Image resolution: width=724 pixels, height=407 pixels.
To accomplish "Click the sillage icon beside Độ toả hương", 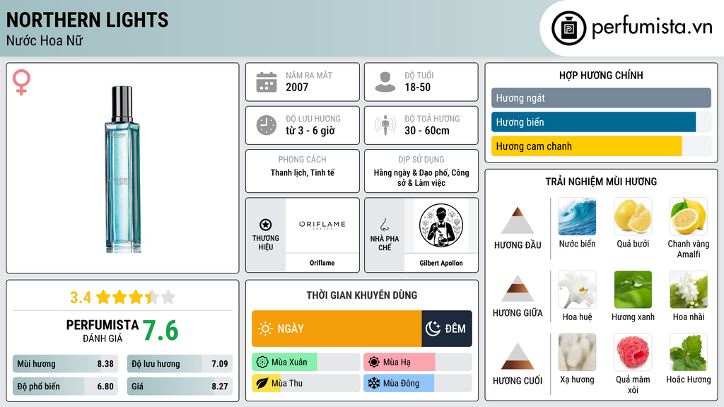I will coord(385,125).
